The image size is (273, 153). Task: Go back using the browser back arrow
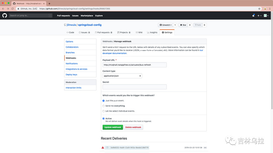3,9
